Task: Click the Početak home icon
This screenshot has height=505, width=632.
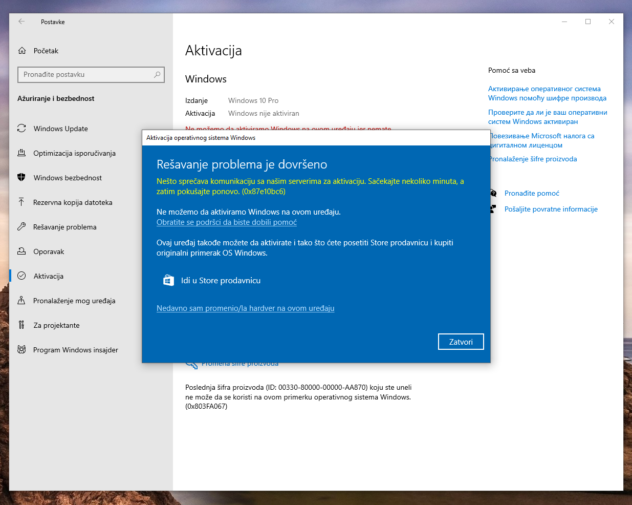Action: (22, 51)
